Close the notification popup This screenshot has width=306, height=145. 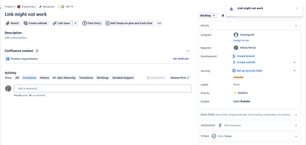[297, 8]
